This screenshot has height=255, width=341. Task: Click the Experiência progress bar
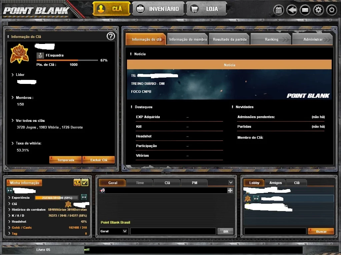click(x=57, y=198)
